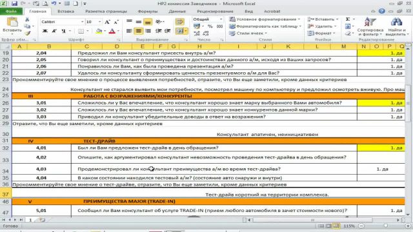
Task: Apply comma 000 thousands style
Action: tap(219, 26)
